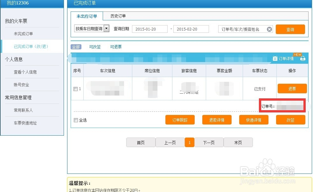Click the 退票 refund button

(x=292, y=89)
